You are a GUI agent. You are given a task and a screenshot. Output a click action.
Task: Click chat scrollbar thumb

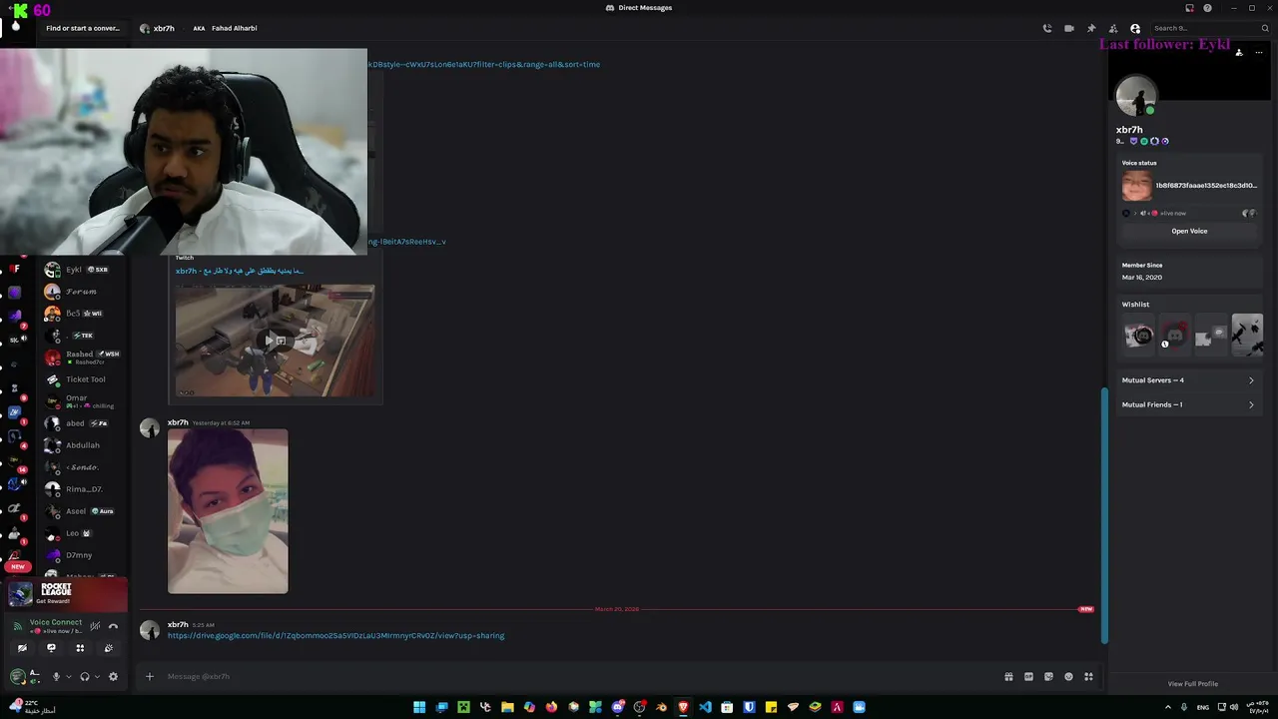(x=1104, y=514)
